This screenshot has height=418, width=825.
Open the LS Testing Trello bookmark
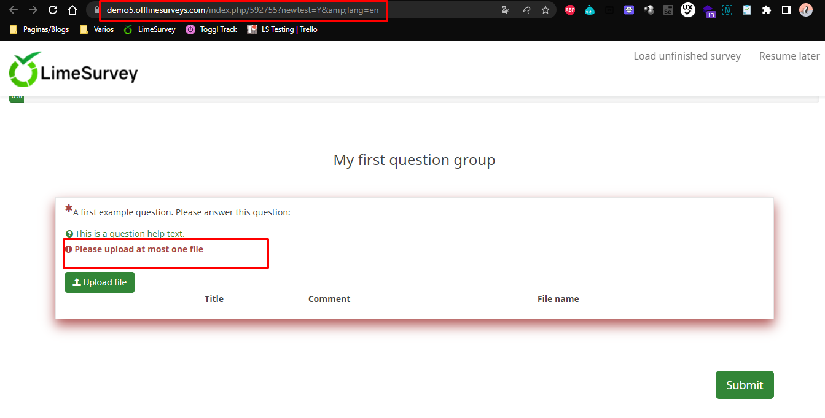click(283, 29)
